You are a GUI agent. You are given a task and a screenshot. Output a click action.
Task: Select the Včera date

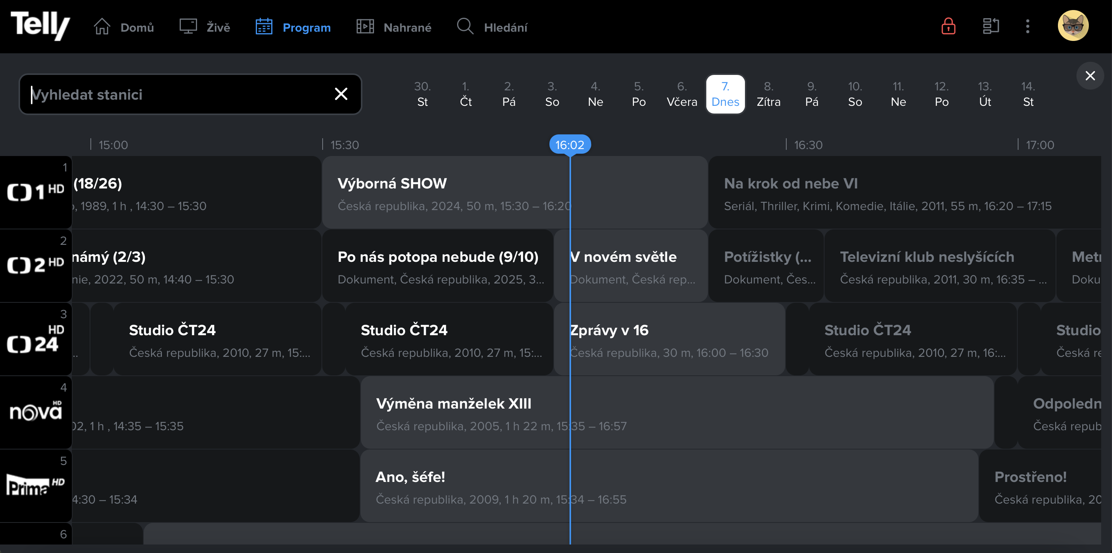(682, 94)
